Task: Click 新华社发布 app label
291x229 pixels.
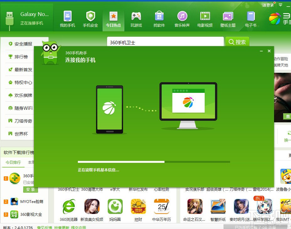Action: tap(138, 189)
